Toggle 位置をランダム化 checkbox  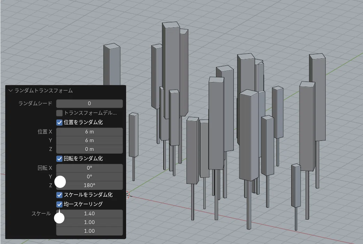[59, 122]
